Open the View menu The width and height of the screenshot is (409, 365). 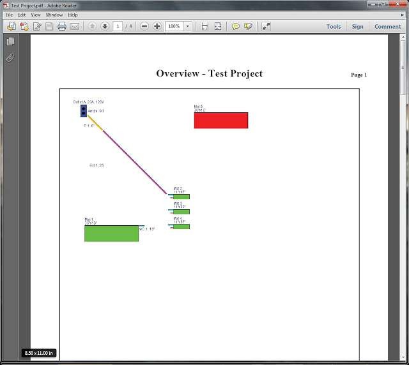tap(36, 14)
